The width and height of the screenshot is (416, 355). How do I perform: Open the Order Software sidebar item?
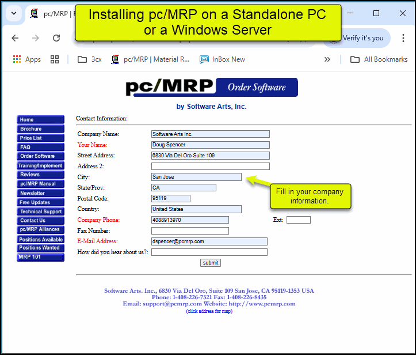41,156
